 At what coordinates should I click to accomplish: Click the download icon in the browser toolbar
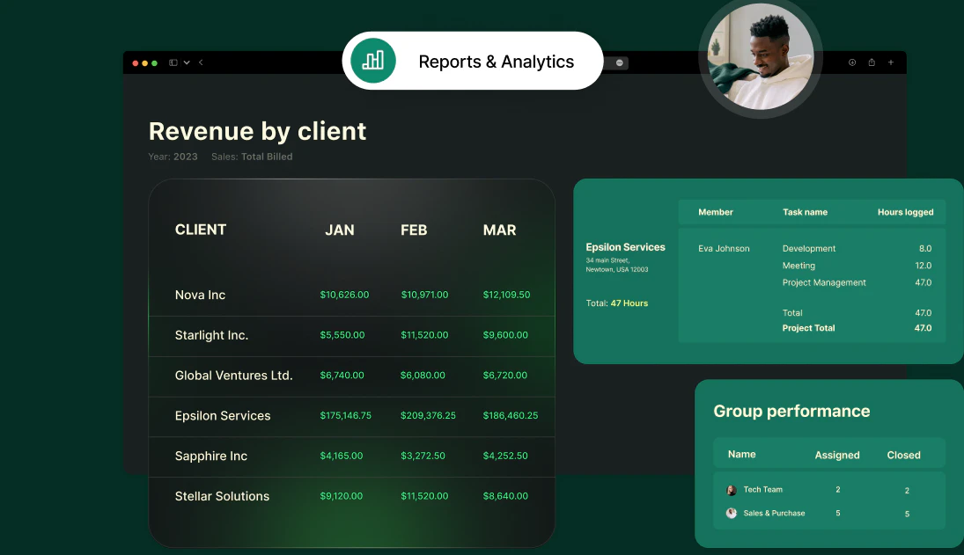tap(852, 62)
